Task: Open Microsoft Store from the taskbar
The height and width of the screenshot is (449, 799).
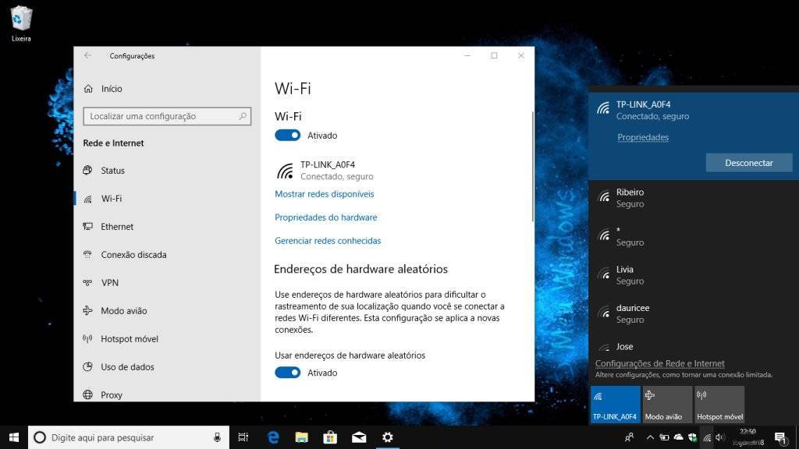Action: 330,437
